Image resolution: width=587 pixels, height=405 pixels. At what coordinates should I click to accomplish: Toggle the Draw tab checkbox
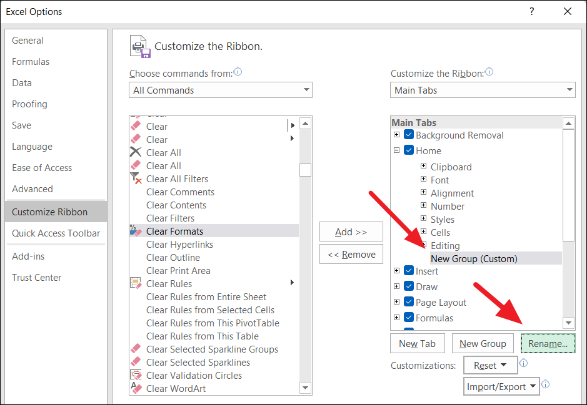409,286
